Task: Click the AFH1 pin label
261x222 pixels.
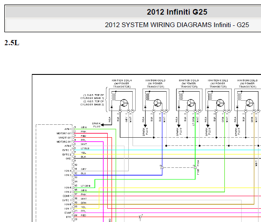Action: coord(68,129)
